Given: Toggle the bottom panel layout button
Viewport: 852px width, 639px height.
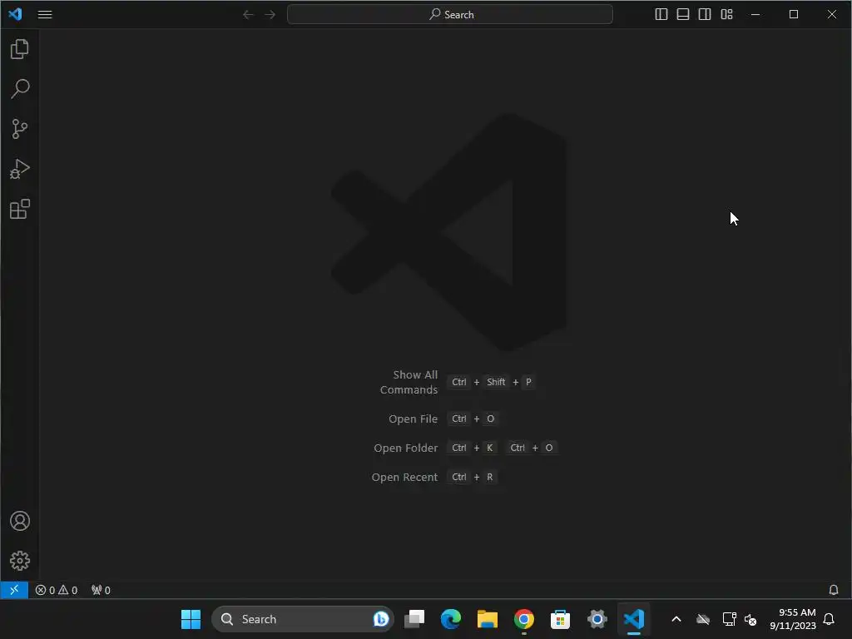Looking at the screenshot, I should pyautogui.click(x=683, y=15).
